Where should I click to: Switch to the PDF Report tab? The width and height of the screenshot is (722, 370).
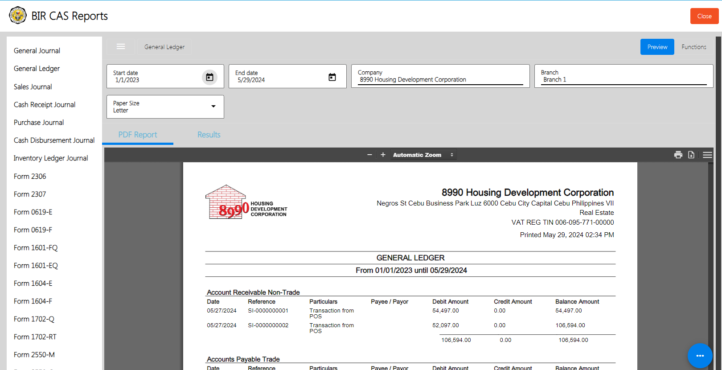[x=138, y=135]
